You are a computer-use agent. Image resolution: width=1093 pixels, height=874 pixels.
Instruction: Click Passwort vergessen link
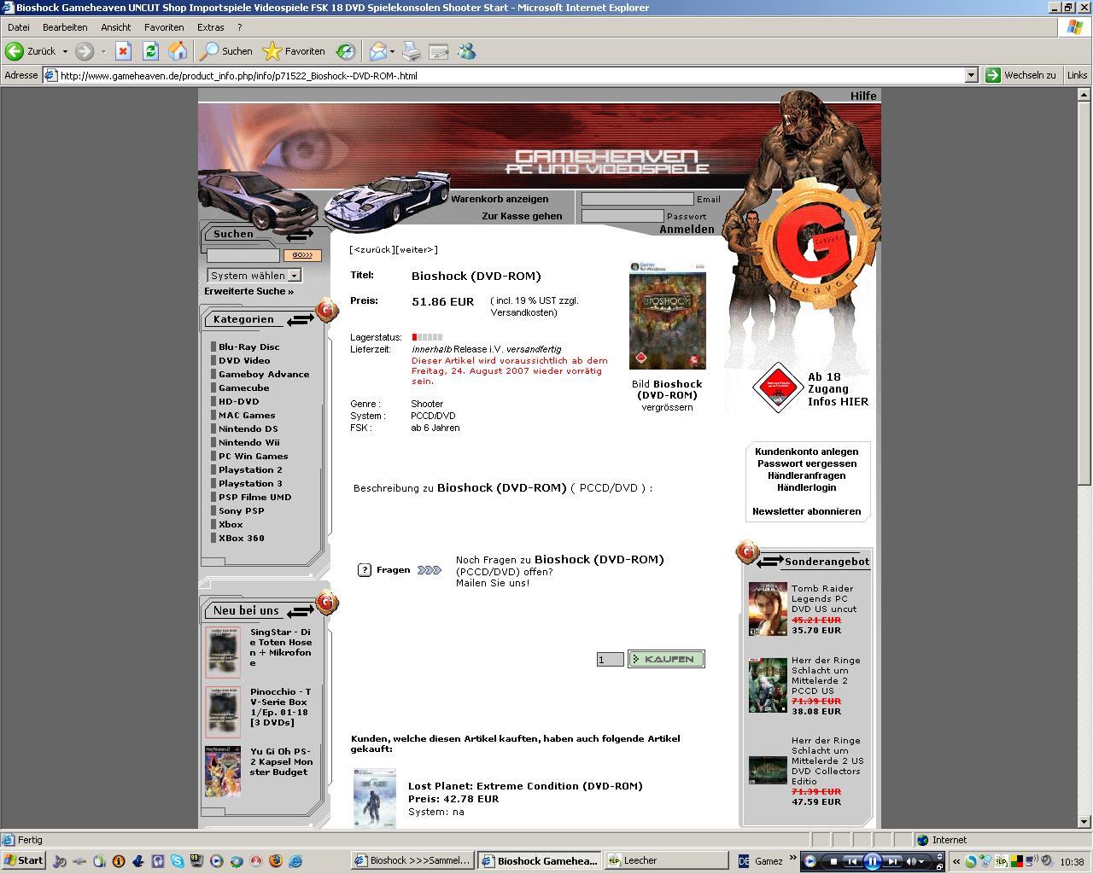[x=806, y=463]
